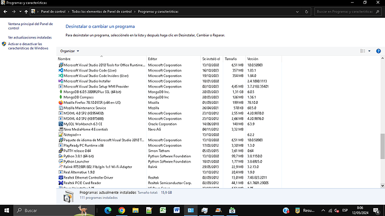Select the MSXML 4.0 SP2 (KB973688) row
Image resolution: width=385 pixels, height=216 pixels.
coord(170,118)
